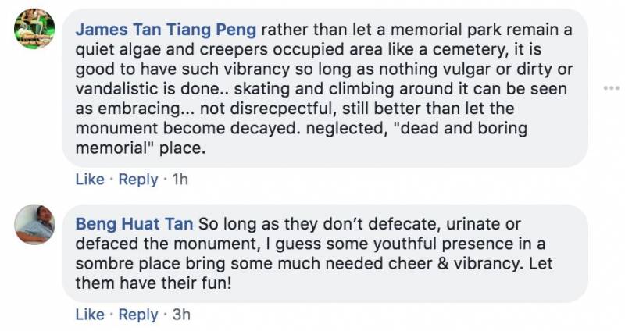Click the "dead and boring memorial" quoted phrase
Screen dimensions: 625x331
(x=437, y=128)
